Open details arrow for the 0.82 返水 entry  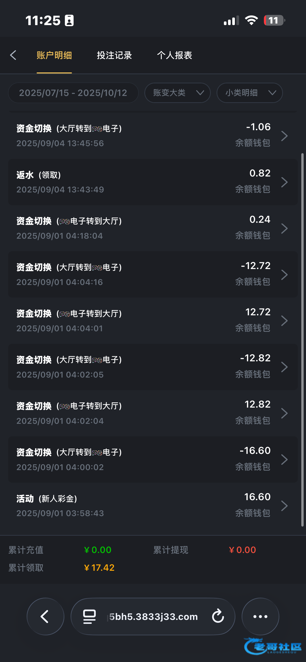[x=284, y=182]
